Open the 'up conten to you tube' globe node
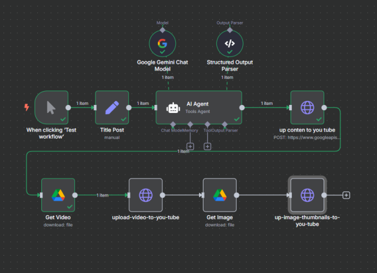 pos(307,107)
